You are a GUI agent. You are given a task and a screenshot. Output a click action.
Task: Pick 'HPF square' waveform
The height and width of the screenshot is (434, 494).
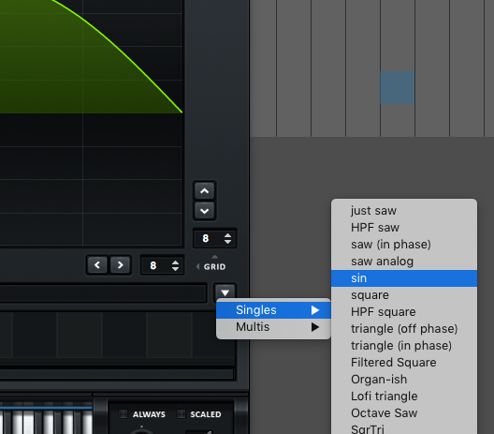[404, 312]
